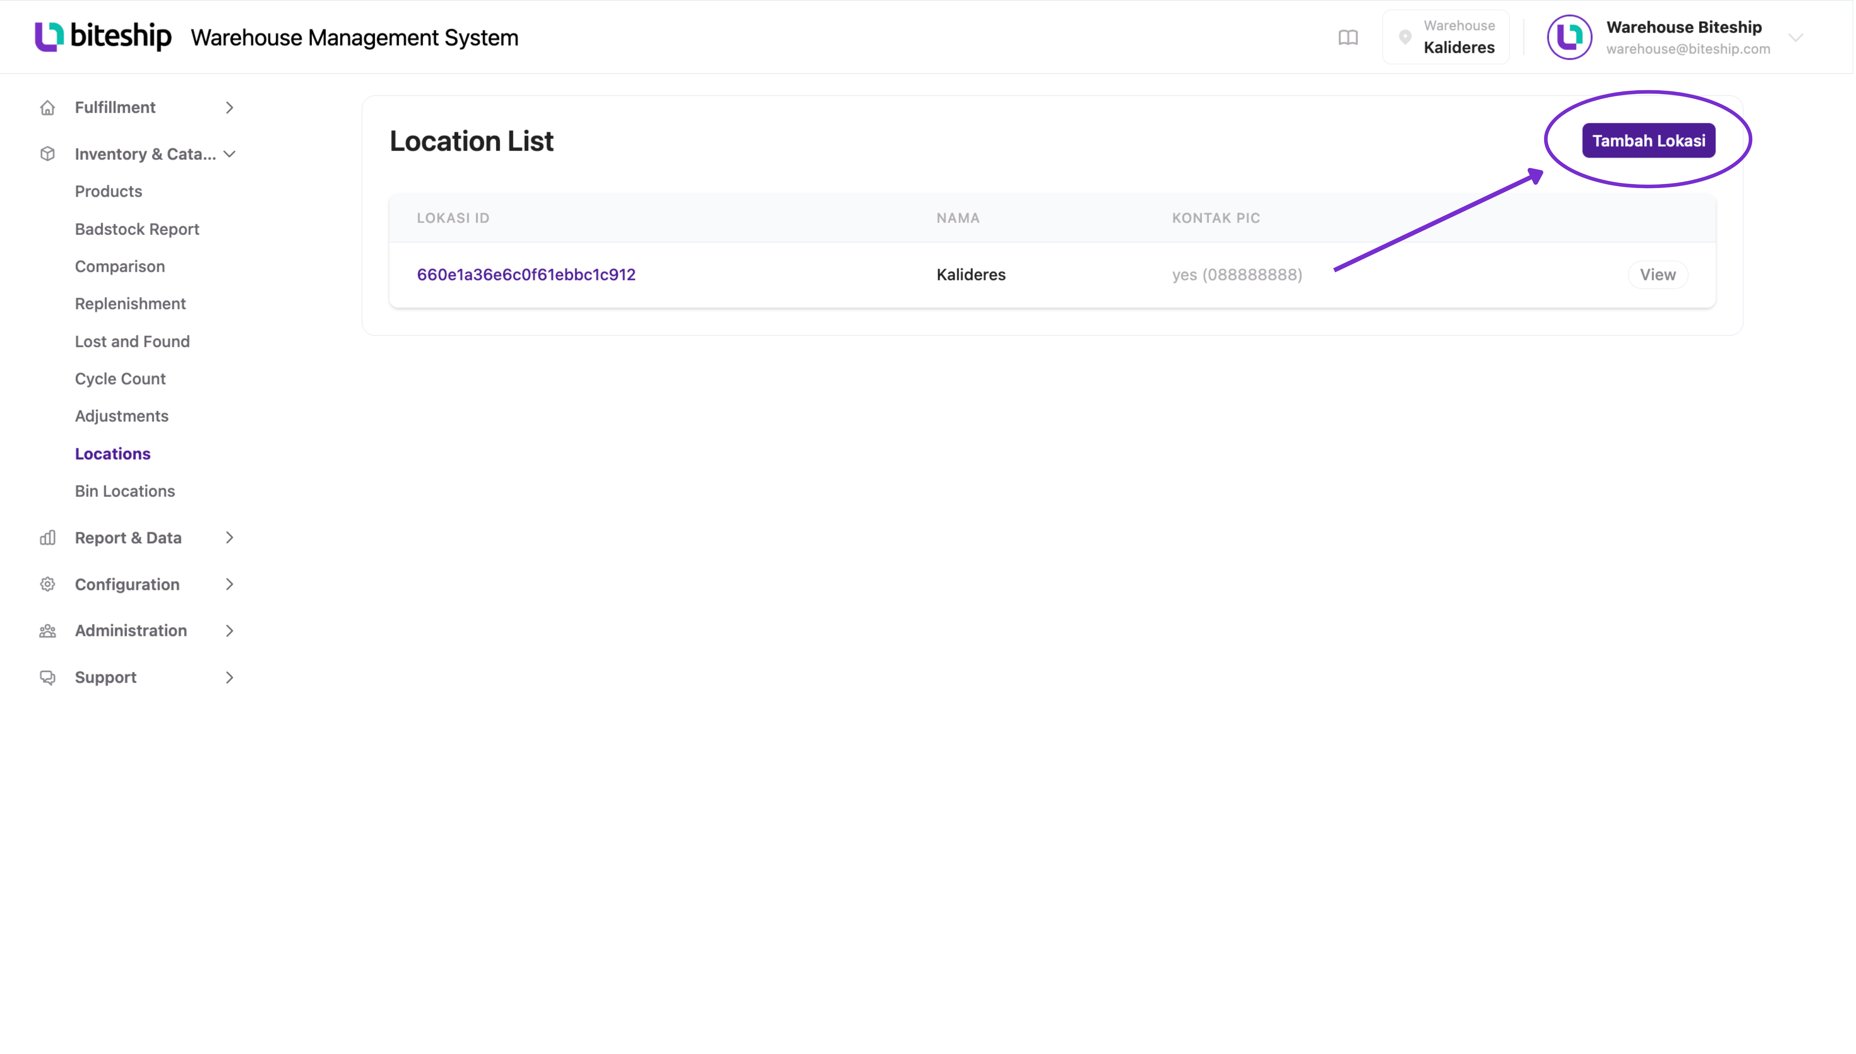1856x1054 pixels.
Task: Select the Locations menu item
Action: pyautogui.click(x=113, y=454)
